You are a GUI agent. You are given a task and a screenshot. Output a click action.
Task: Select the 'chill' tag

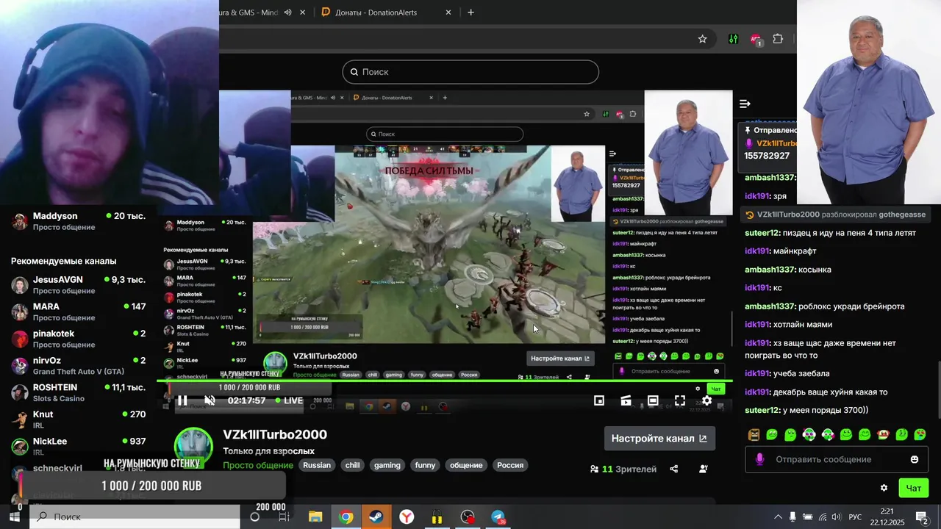(x=353, y=465)
